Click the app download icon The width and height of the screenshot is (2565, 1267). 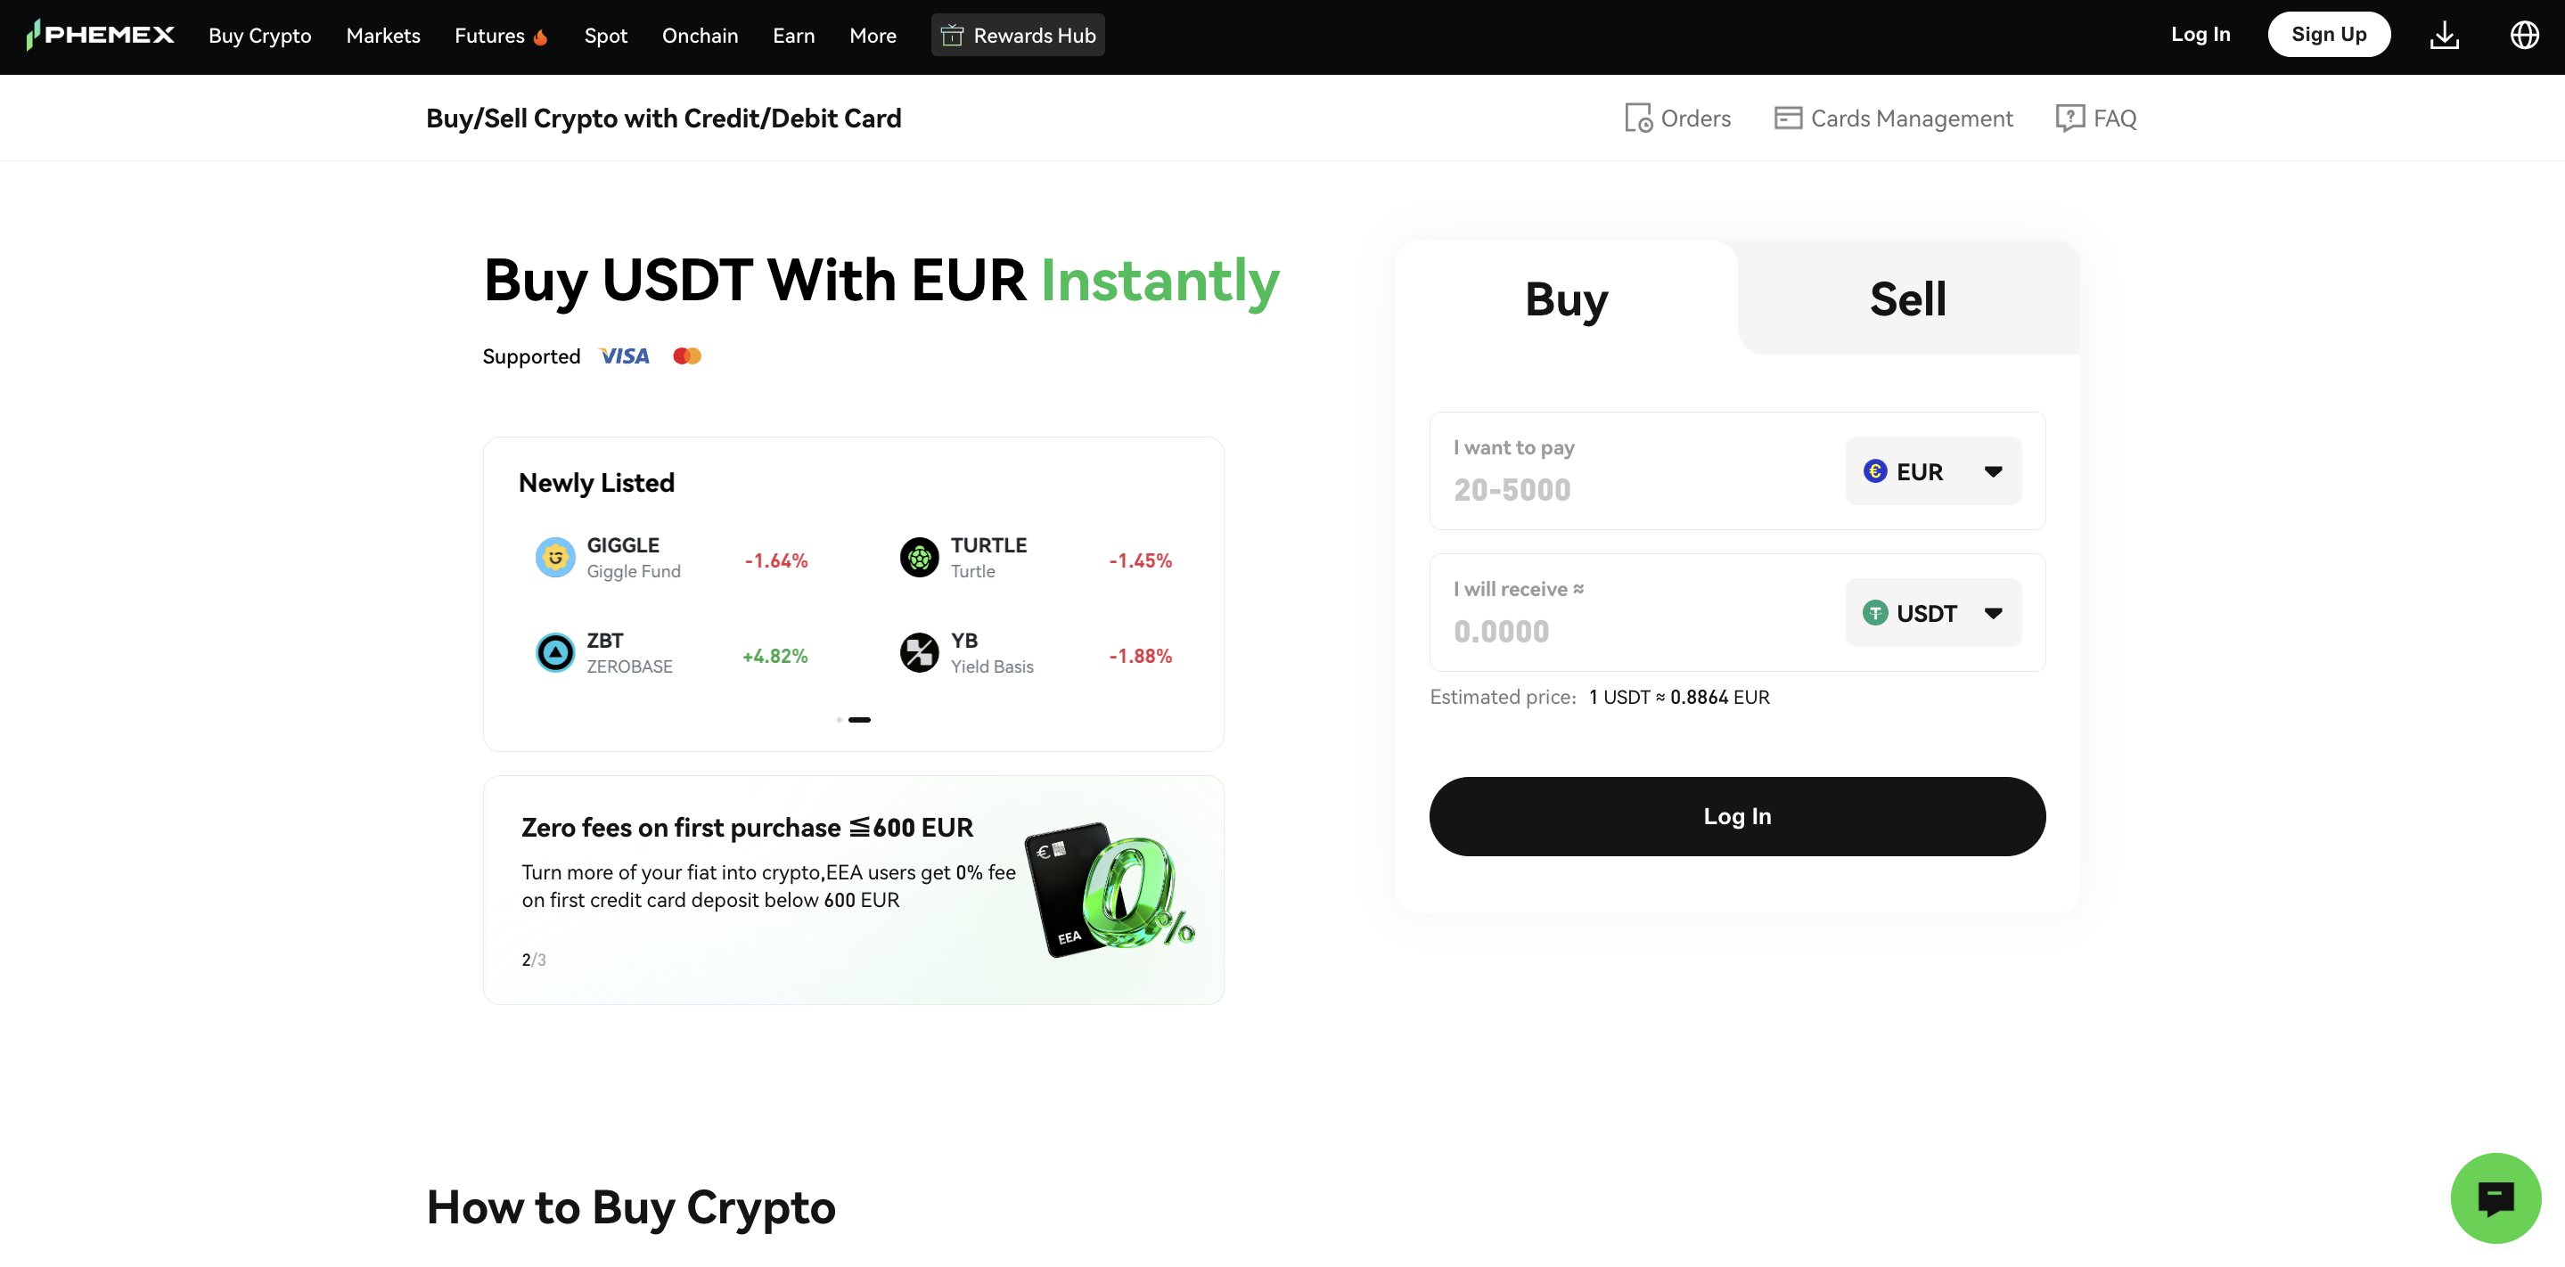point(2446,34)
